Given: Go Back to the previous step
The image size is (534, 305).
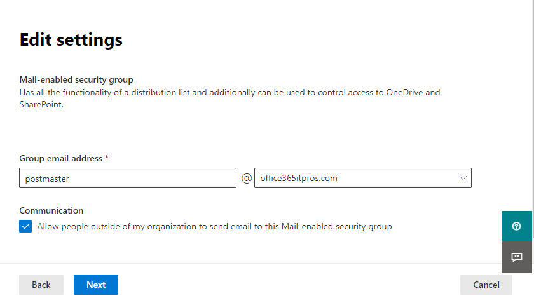Looking at the screenshot, I should (41, 285).
